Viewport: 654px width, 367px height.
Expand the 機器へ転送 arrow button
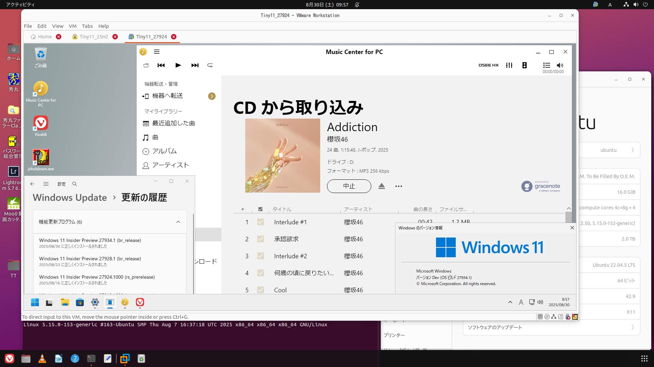point(212,96)
